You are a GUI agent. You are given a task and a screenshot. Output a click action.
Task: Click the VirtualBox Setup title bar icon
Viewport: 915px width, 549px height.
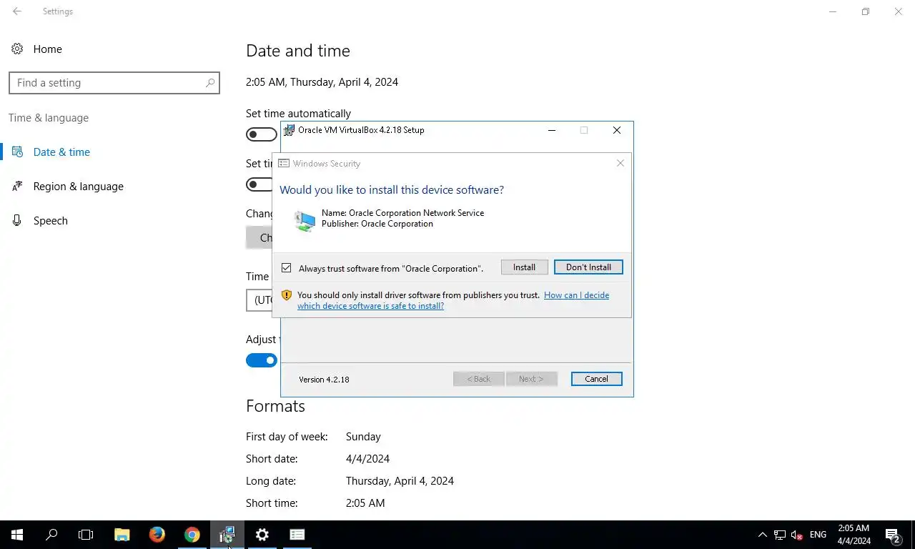[290, 130]
